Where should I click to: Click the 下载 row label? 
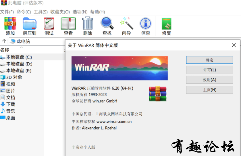pyautogui.click(x=11, y=104)
